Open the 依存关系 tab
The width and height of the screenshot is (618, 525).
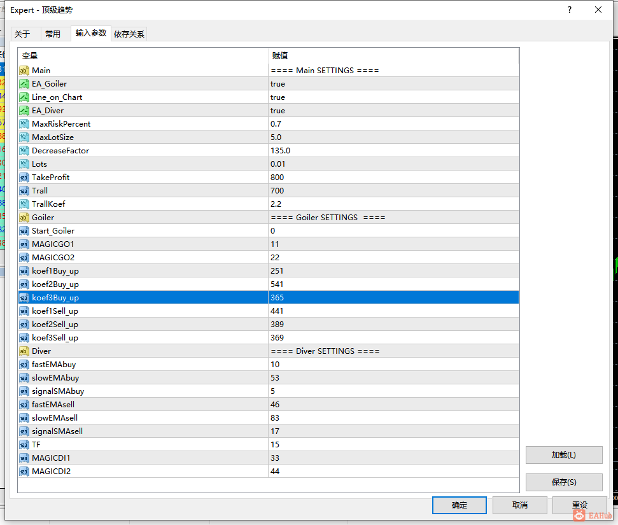click(129, 34)
